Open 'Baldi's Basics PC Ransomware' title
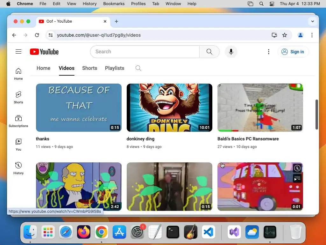 pyautogui.click(x=248, y=139)
